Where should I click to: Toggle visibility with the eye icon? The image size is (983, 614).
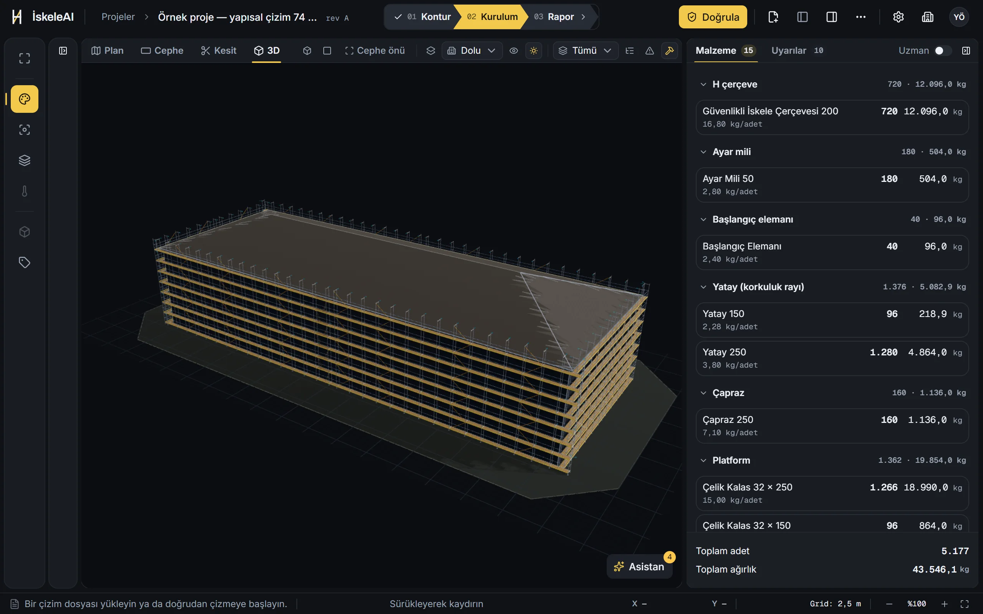tap(514, 51)
